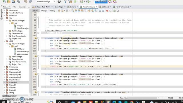Open Microsoft Edge from the taskbar
Image resolution: width=183 pixels, height=103 pixels.
click(x=114, y=102)
